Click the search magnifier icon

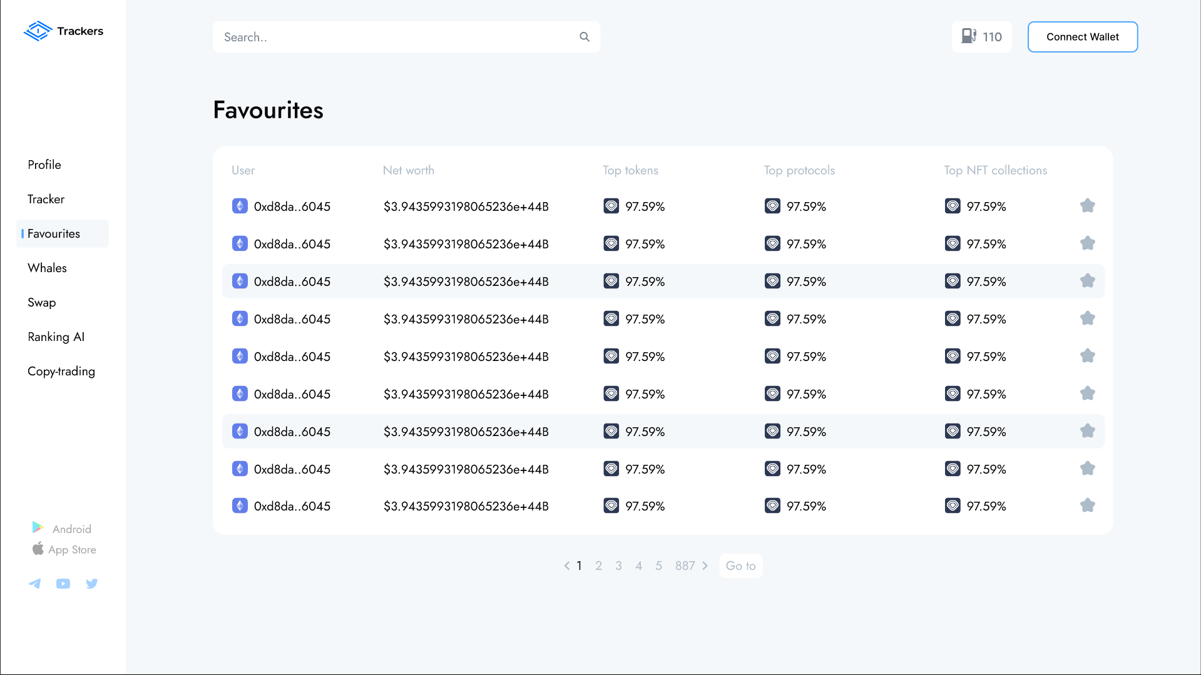(585, 37)
